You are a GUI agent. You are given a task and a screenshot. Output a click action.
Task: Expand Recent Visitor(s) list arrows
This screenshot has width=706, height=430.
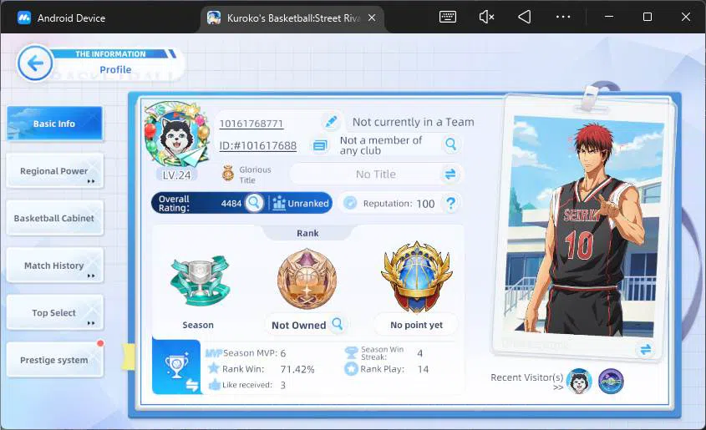[x=558, y=387]
